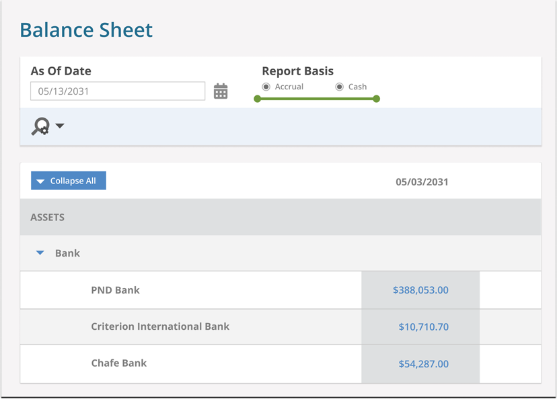Viewport: 557px width, 399px height.
Task: Click the As Of Date heading
Action: (61, 71)
